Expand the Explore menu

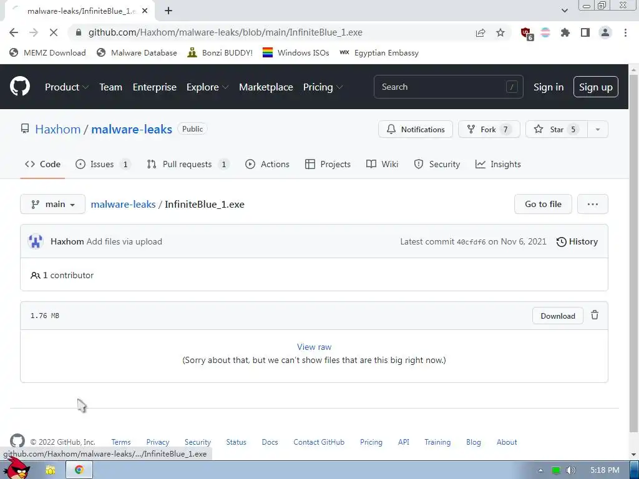(207, 87)
